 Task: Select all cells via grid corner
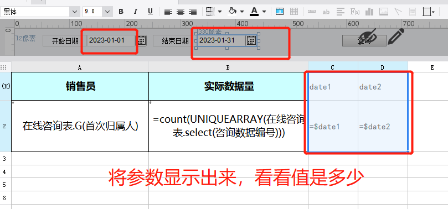[x=4, y=67]
